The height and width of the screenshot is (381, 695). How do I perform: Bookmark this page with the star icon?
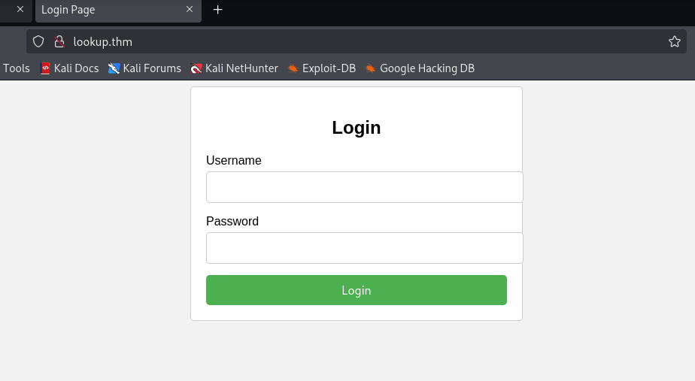pyautogui.click(x=675, y=41)
